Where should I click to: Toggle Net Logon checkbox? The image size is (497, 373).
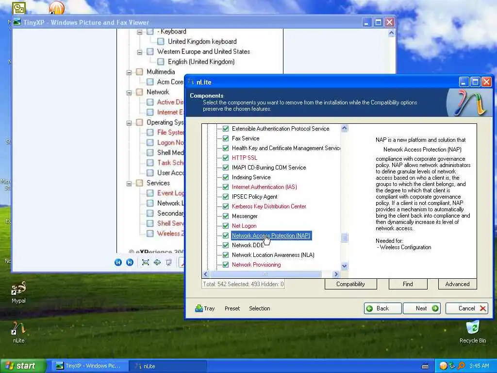[x=226, y=226]
